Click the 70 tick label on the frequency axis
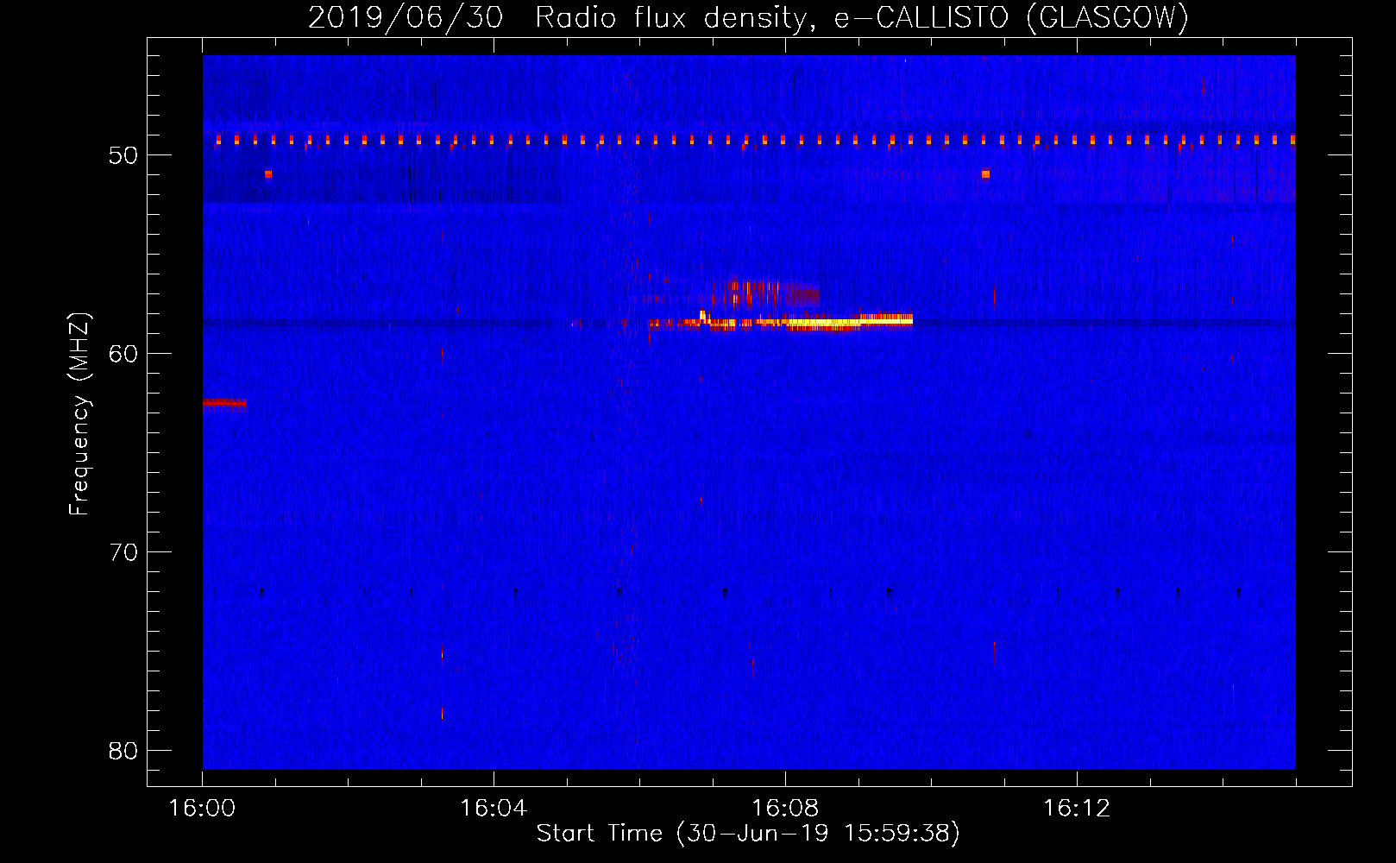Image resolution: width=1396 pixels, height=863 pixels. pos(123,552)
